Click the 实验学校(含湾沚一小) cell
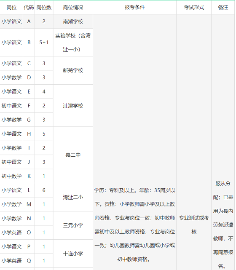The height and width of the screenshot is (270, 236). point(73,43)
